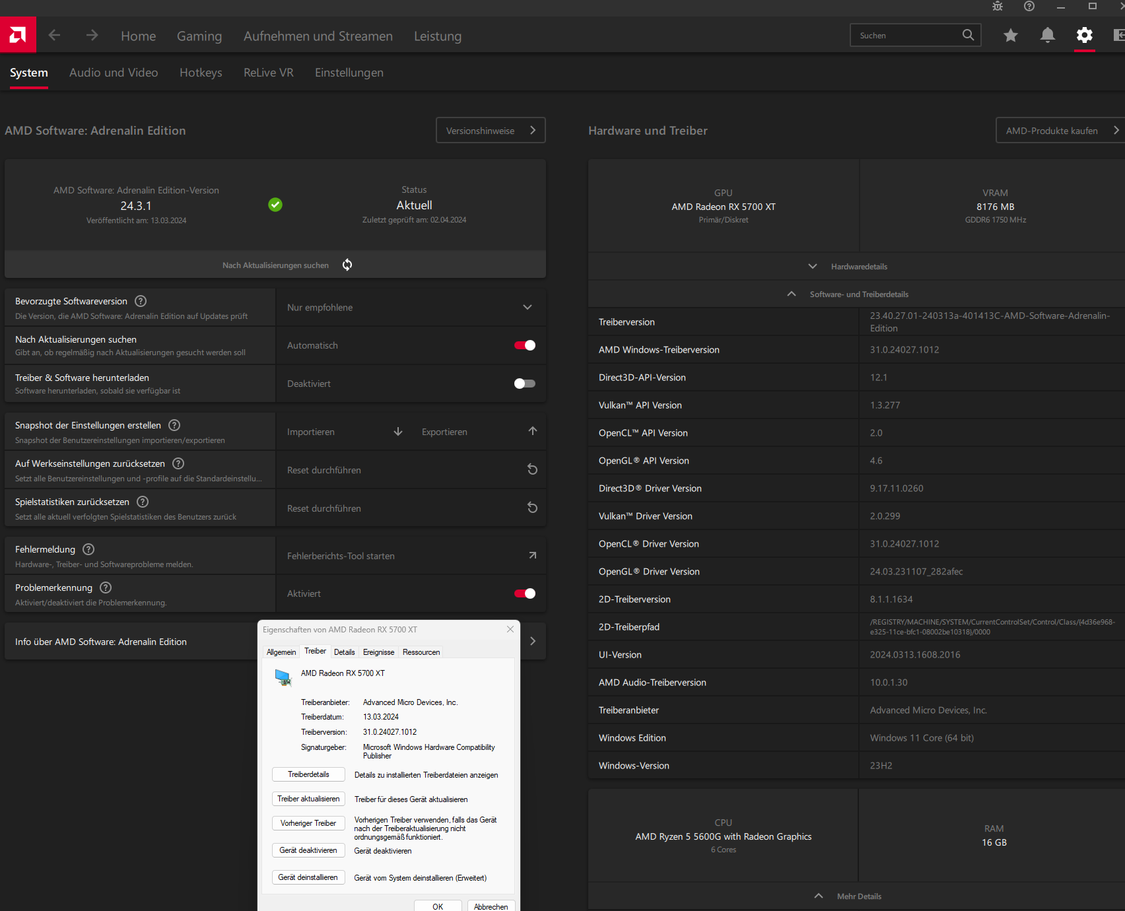Click the Importieren label
Viewport: 1125px width, 911px height.
click(311, 432)
